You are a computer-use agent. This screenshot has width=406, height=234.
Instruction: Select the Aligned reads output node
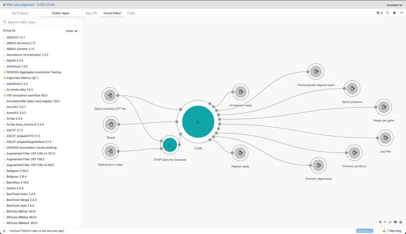(240, 153)
